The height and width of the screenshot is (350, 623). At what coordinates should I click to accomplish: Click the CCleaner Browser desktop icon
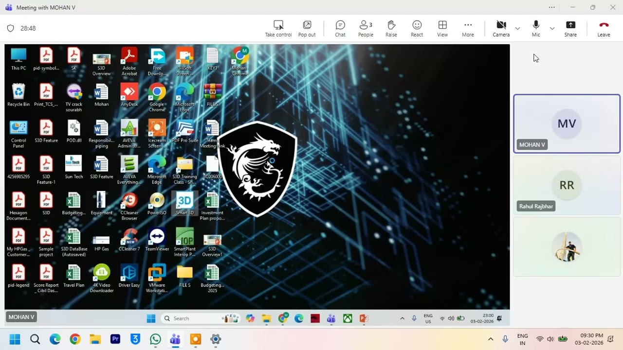coord(129,206)
